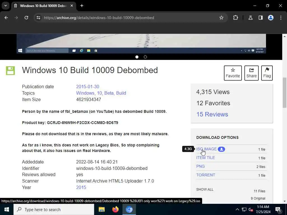Click the Windows 10 desktop screenshot preview
The height and width of the screenshot is (215, 287).
pyautogui.click(x=141, y=44)
